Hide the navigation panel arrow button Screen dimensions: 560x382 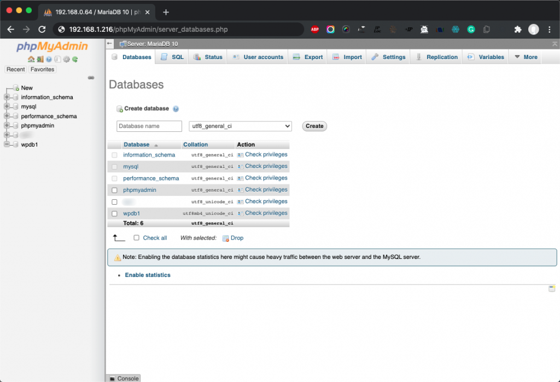109,44
